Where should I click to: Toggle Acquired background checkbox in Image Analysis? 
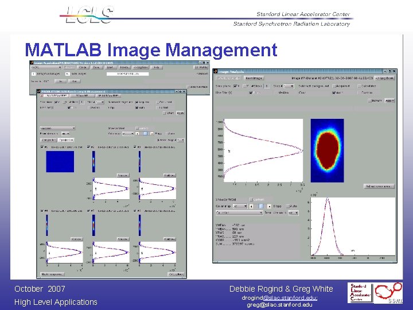point(334,86)
